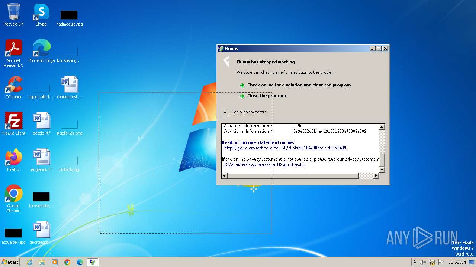Screen dimensions: 476x267
Task: Select the englandi.rtf document icon
Action: [x=41, y=160]
